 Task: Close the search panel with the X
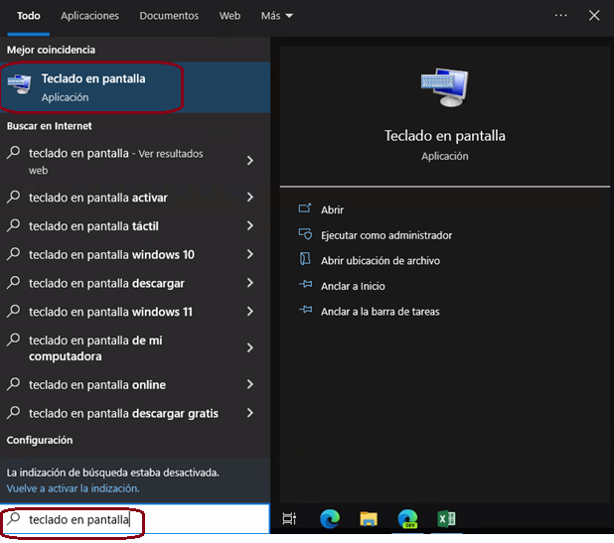594,15
